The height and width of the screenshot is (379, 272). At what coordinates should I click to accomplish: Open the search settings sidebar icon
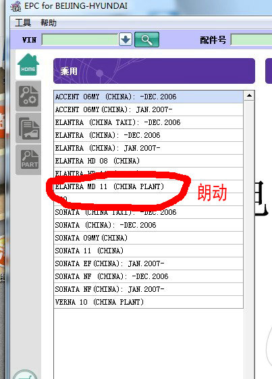point(28,96)
